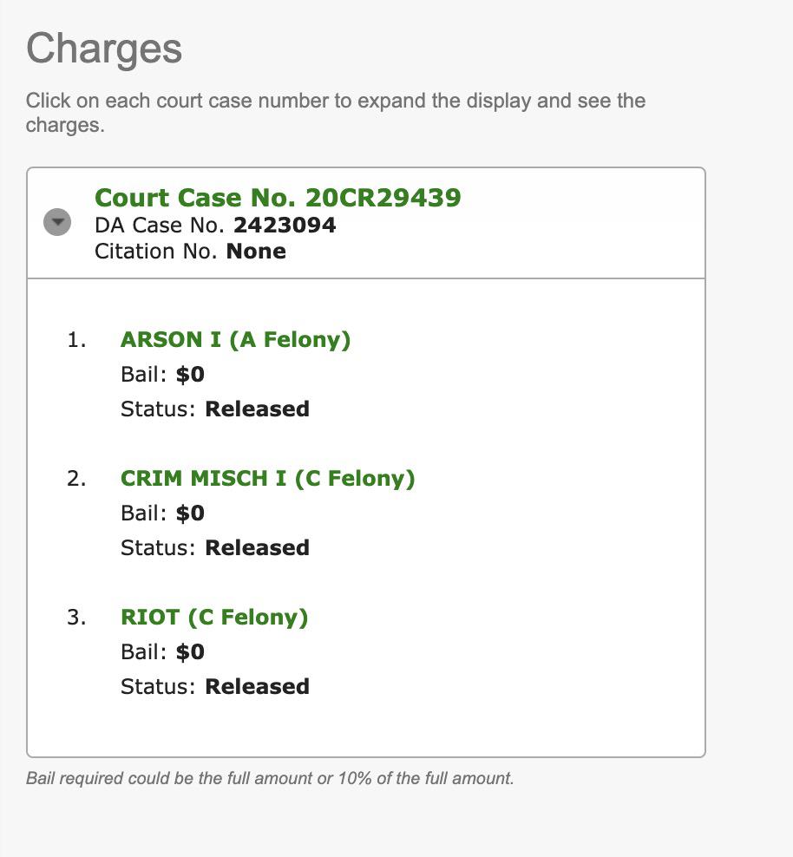
Task: Collapse the court case arrow icon
Action: (x=57, y=223)
